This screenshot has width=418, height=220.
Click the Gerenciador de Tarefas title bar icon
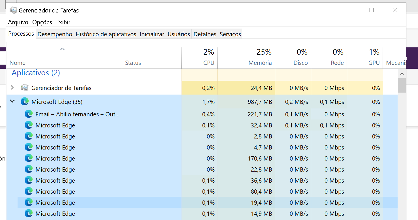13,10
